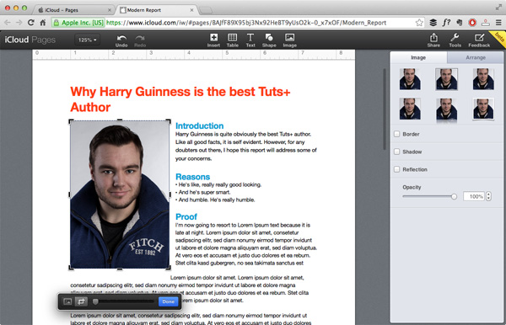Open the Tools wrench icon
This screenshot has height=325, width=506.
pos(455,40)
